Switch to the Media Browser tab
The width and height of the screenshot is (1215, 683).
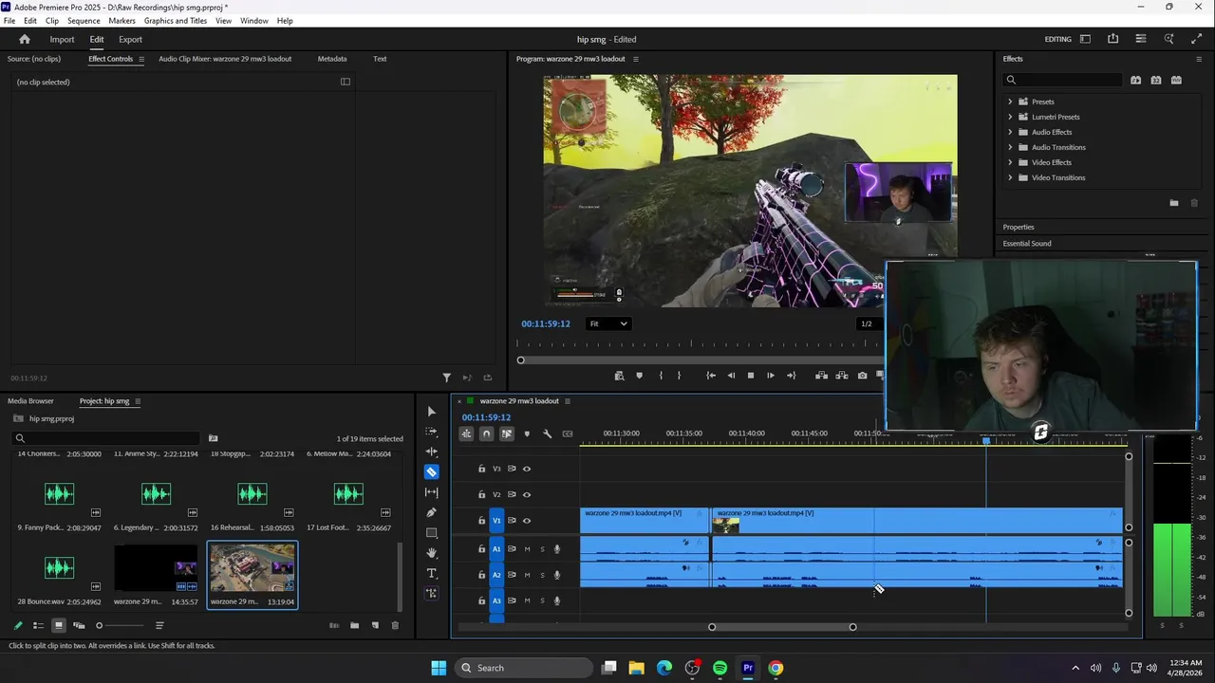point(30,401)
